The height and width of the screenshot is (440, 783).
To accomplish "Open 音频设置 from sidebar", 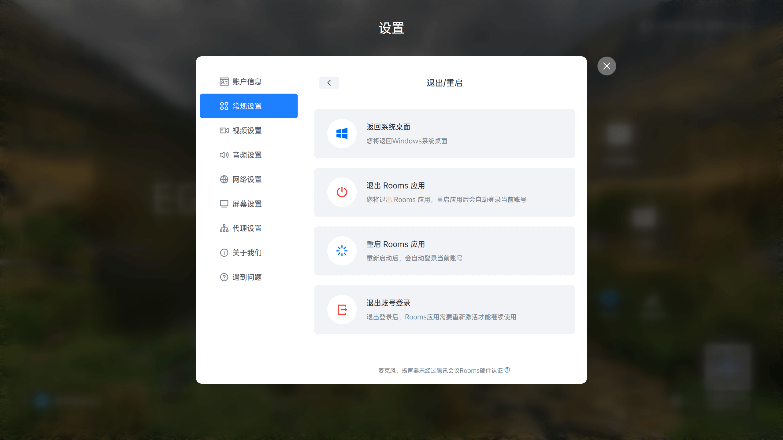I will 247,155.
